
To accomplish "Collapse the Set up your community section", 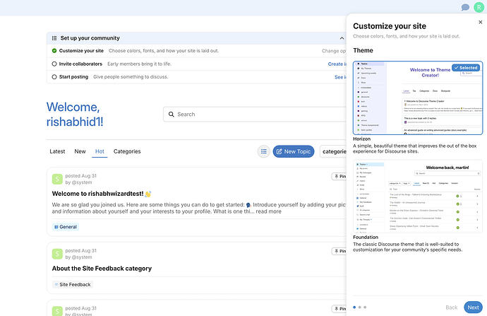I will point(342,38).
